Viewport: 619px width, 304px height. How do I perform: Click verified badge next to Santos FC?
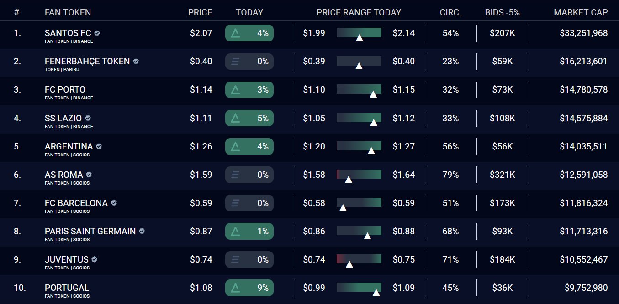97,33
